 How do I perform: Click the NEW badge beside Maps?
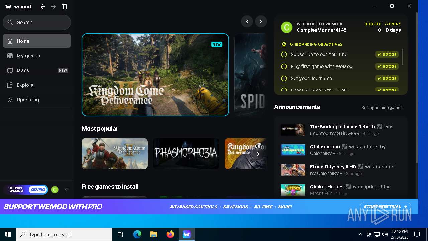coord(63,70)
